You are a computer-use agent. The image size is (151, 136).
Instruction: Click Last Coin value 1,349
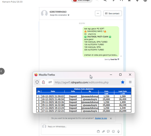click(123, 108)
